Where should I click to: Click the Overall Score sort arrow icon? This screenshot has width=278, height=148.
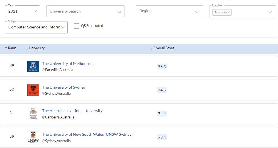152,48
